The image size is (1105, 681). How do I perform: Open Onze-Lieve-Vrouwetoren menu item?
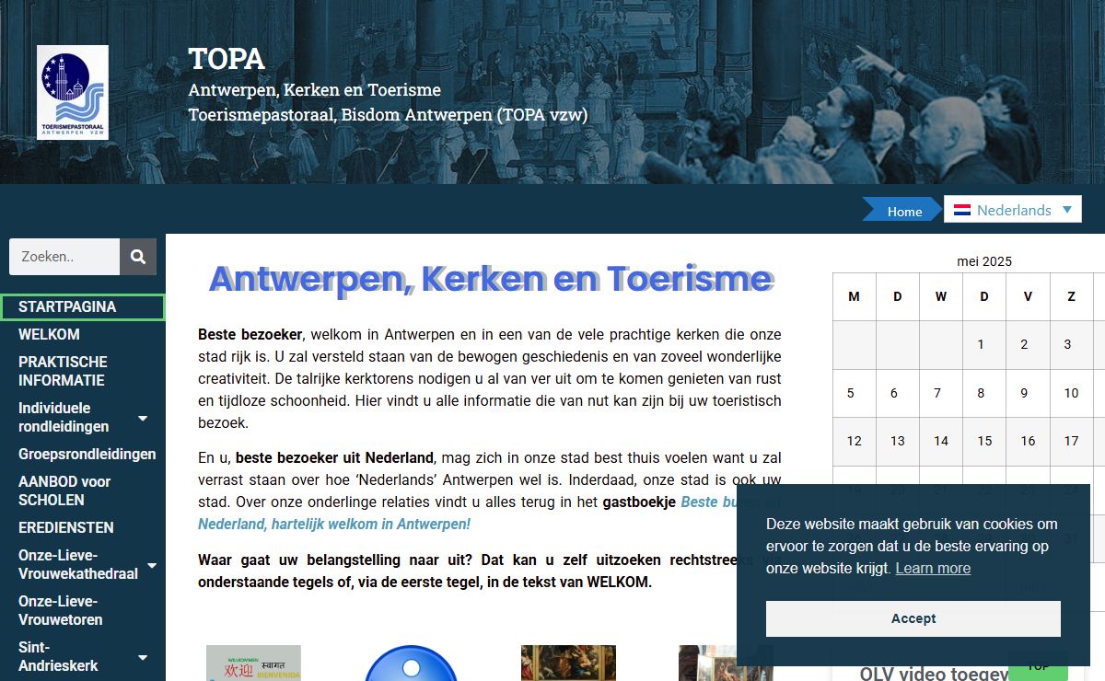point(61,610)
